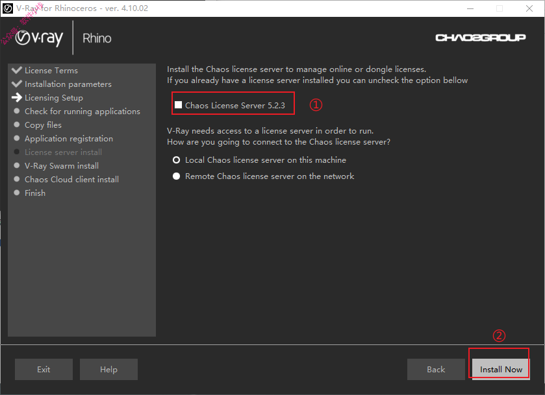The height and width of the screenshot is (395, 545).
Task: Click the V-Ray Swarm install step bullet
Action: click(17, 165)
